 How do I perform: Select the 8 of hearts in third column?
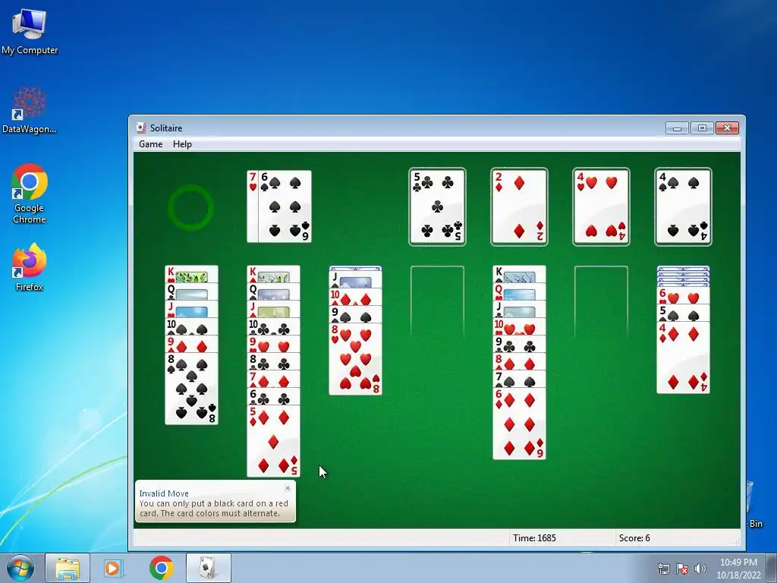[x=355, y=359]
